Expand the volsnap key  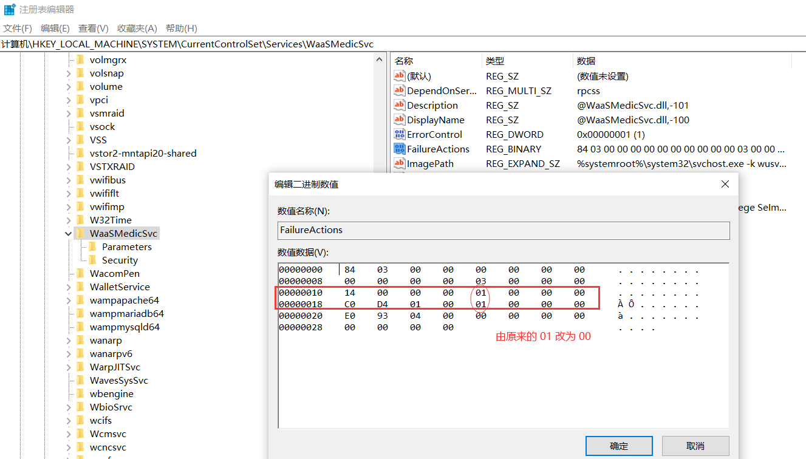(69, 73)
